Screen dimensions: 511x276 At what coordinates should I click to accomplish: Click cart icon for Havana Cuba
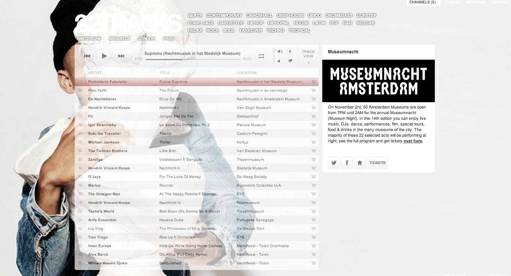click(313, 220)
